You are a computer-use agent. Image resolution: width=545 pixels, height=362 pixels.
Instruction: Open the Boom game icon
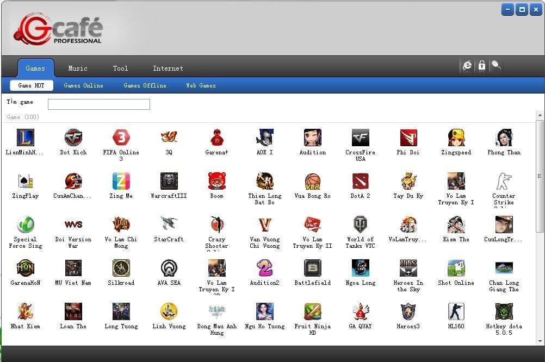point(217,181)
